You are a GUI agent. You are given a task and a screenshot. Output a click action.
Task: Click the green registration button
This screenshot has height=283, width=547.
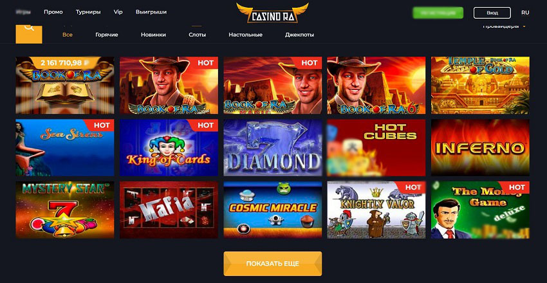click(438, 13)
